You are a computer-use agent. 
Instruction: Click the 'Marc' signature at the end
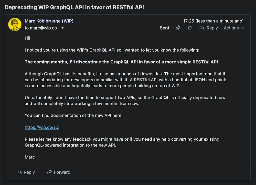pos(30,157)
